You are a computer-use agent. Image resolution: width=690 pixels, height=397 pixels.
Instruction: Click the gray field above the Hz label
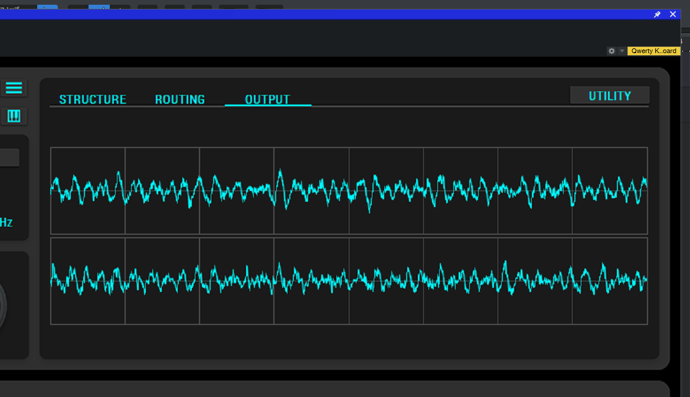[x=9, y=158]
